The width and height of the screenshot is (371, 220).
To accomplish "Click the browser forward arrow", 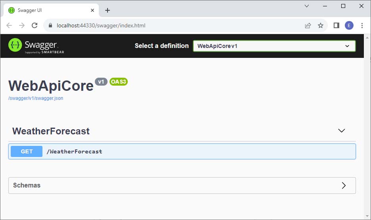I will tap(22, 25).
